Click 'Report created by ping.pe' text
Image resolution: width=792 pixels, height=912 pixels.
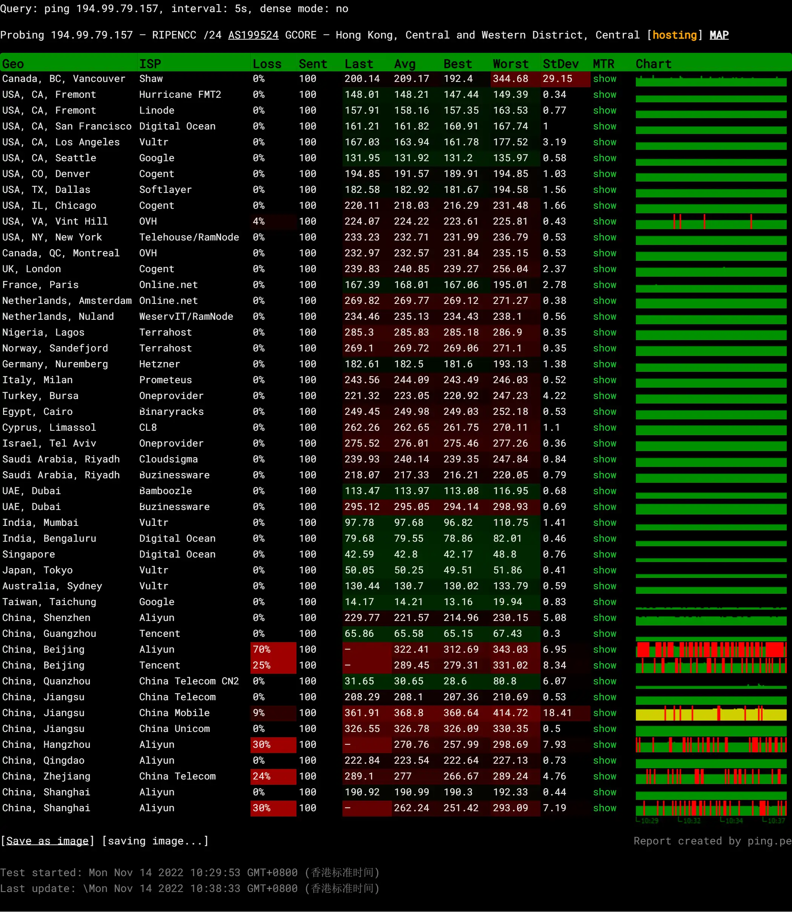tap(712, 841)
